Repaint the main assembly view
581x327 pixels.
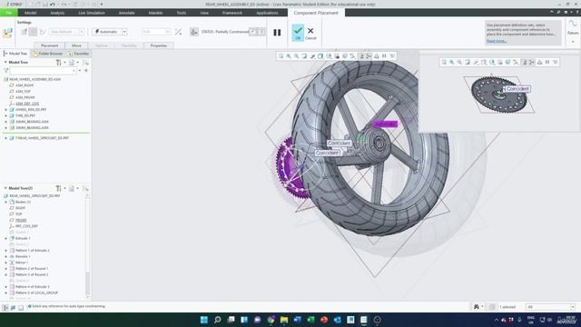pos(304,56)
